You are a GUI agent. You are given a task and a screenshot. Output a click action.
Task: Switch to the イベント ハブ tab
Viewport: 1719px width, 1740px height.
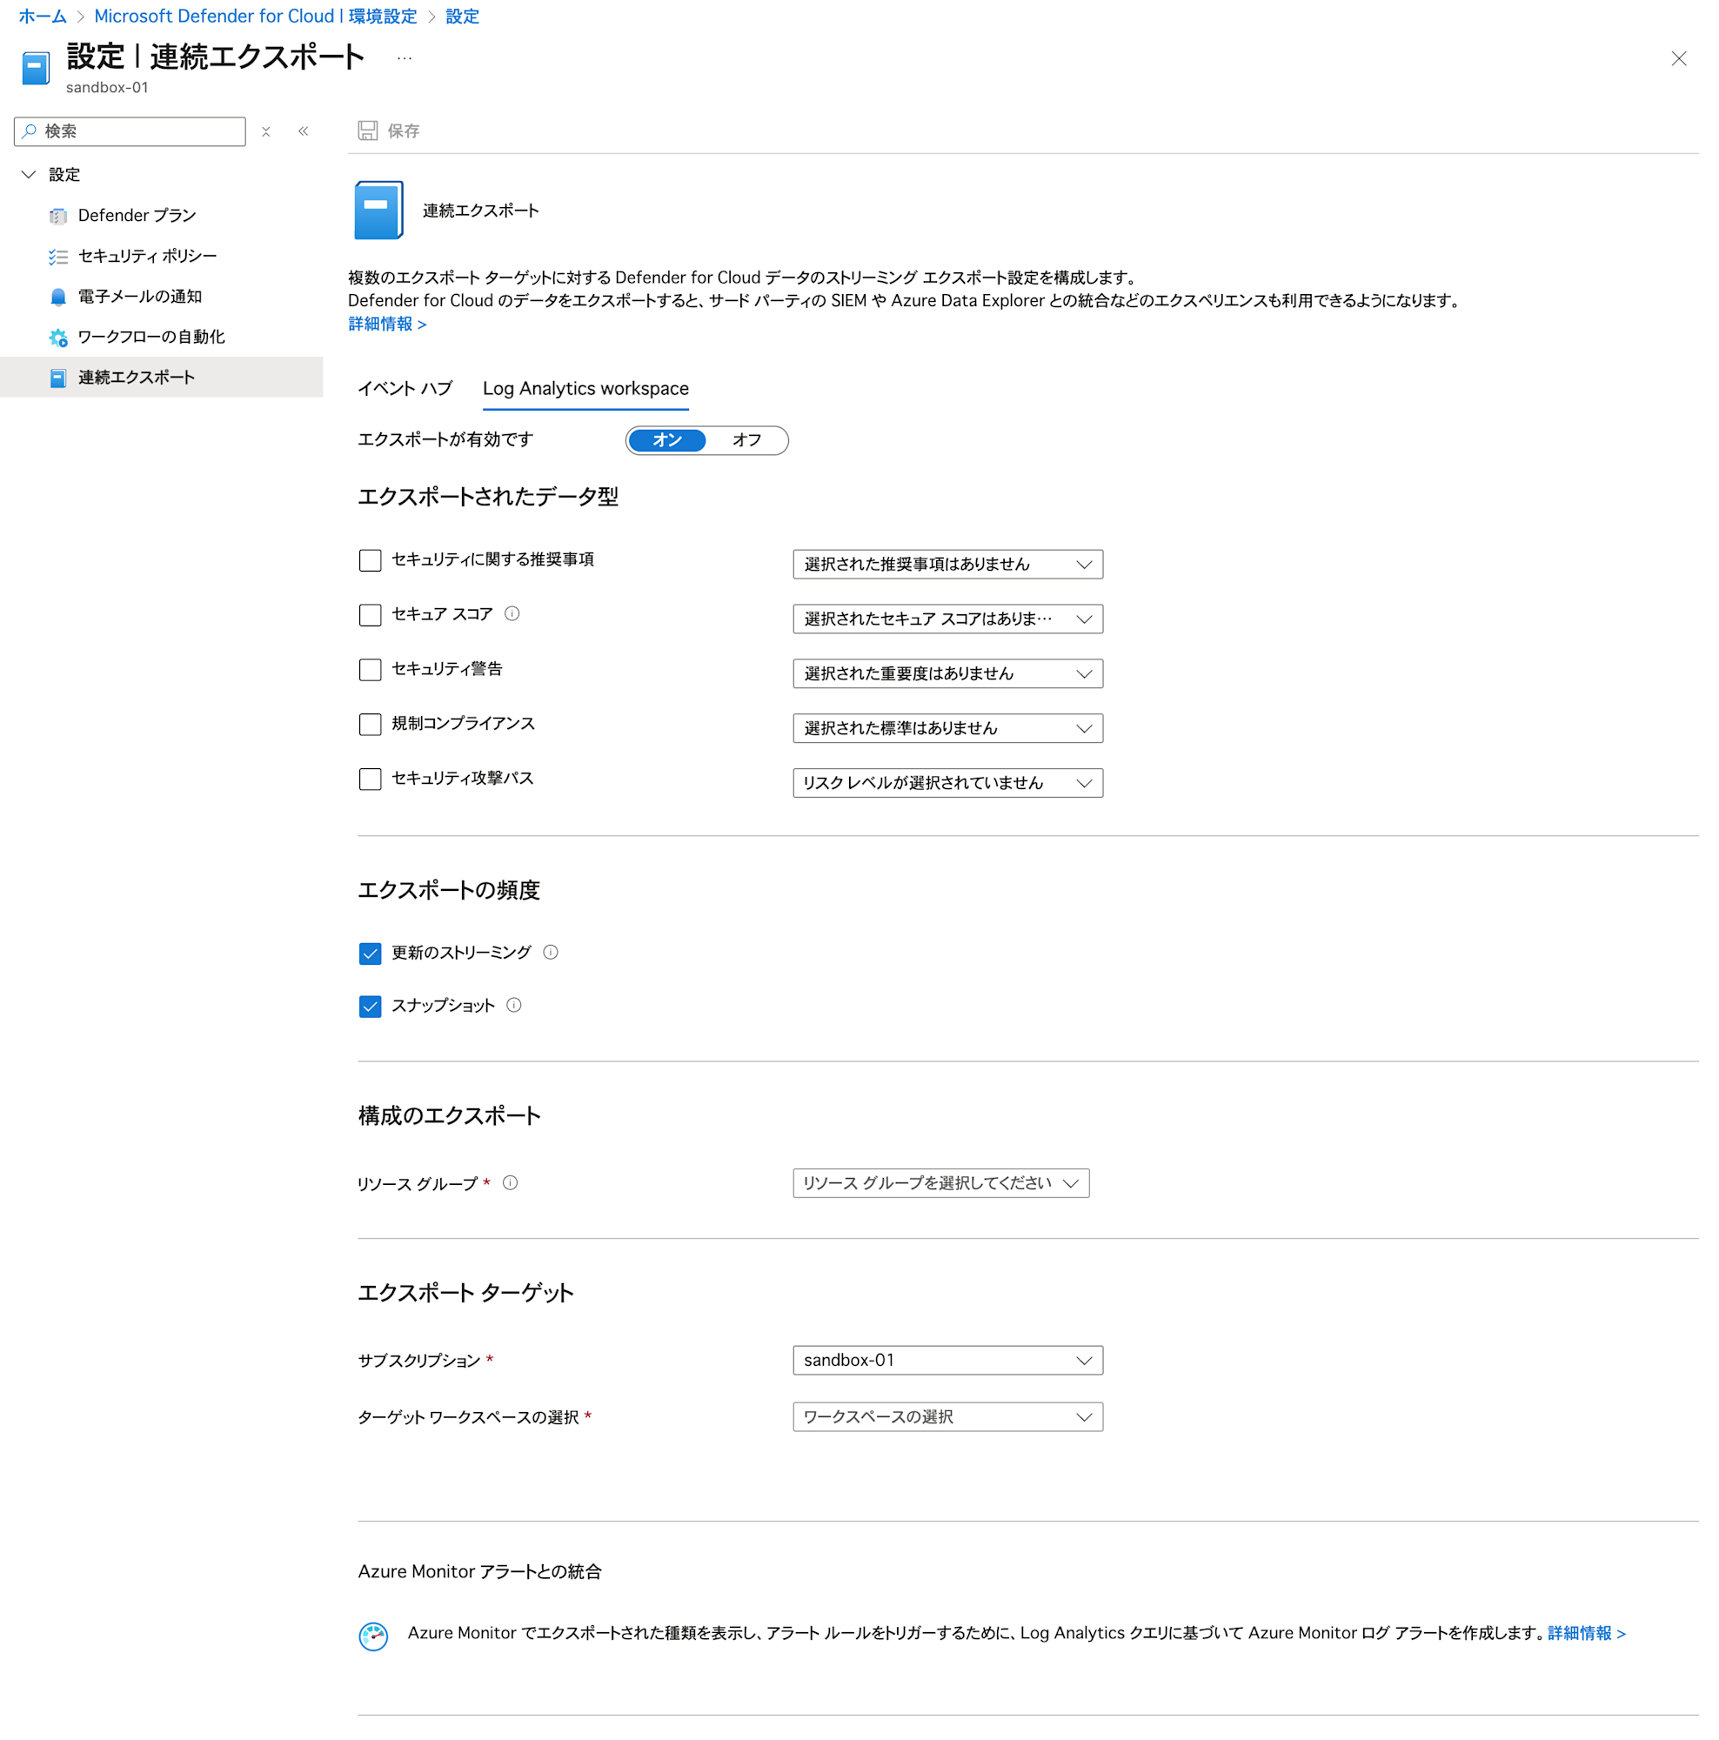click(405, 389)
